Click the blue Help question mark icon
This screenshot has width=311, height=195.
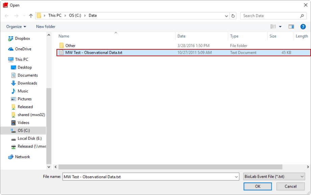point(303,27)
